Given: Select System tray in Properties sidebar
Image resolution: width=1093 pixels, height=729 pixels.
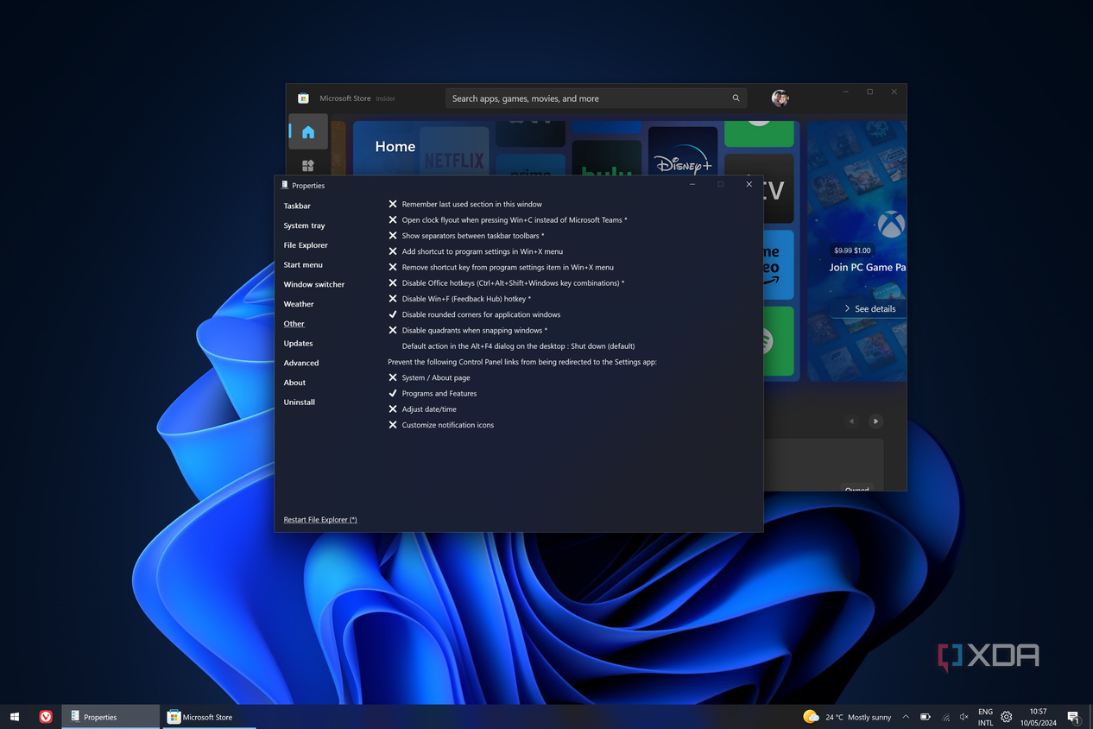Looking at the screenshot, I should click(x=304, y=225).
